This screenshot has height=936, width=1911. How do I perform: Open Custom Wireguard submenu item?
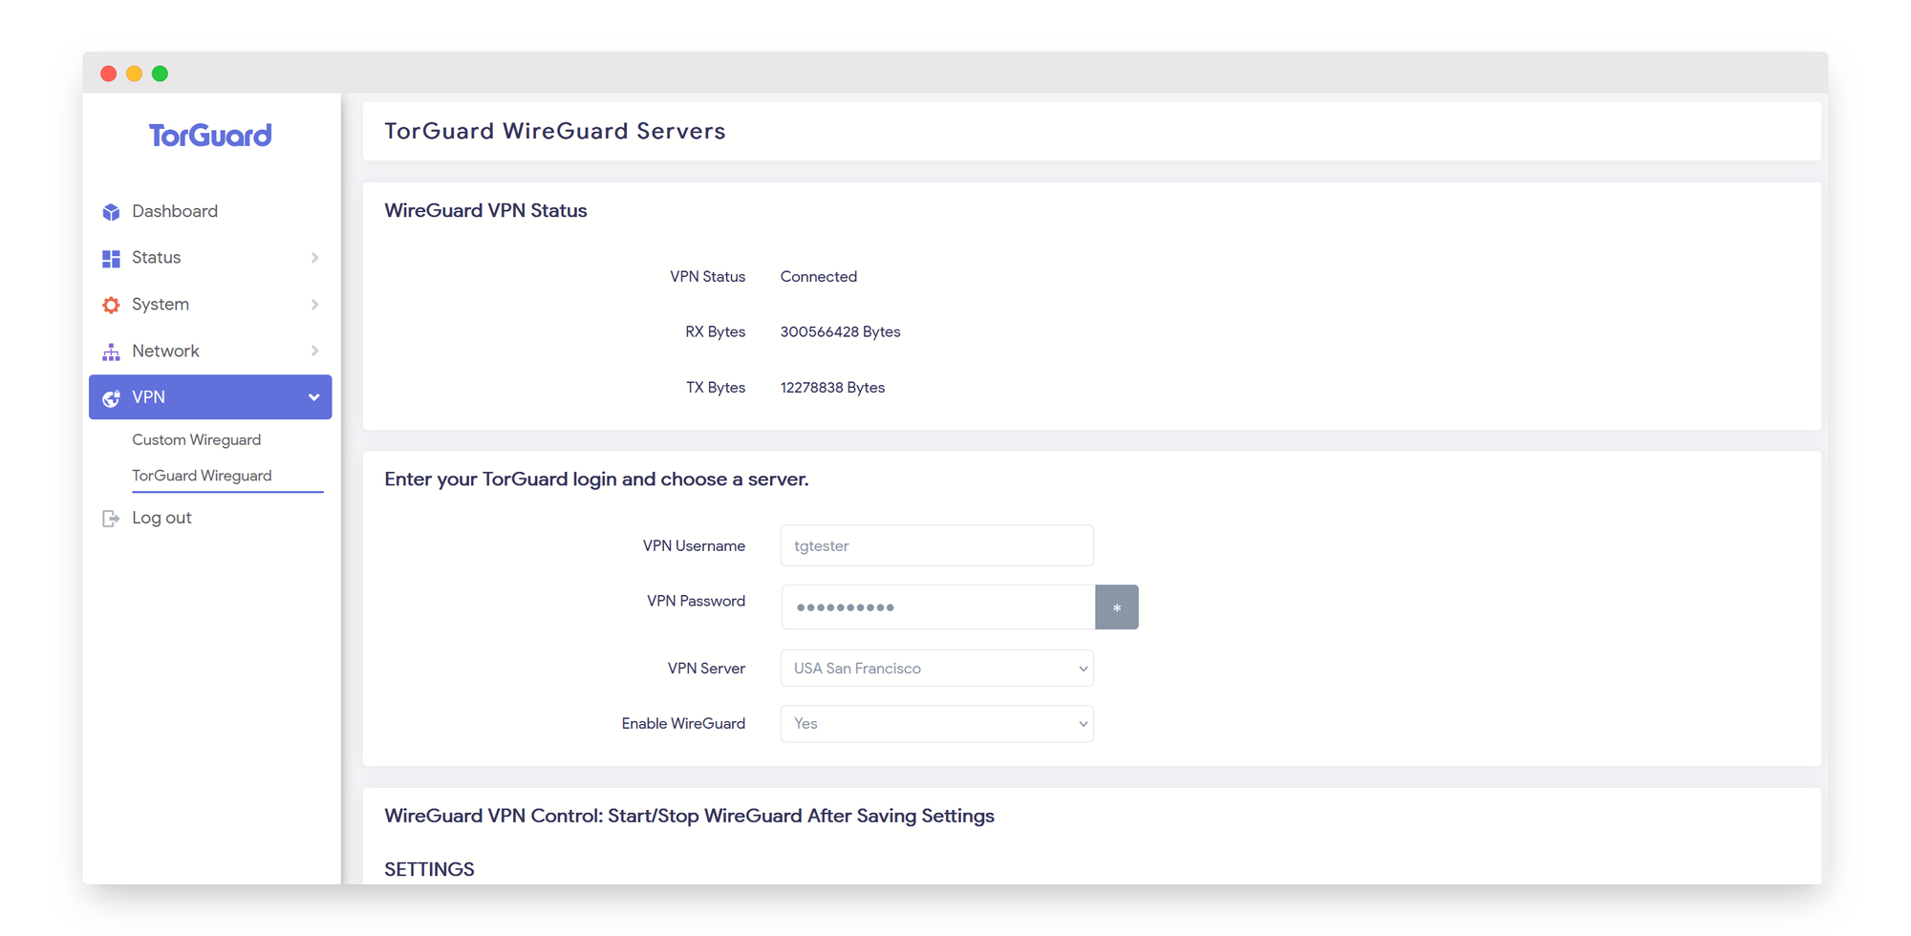coord(196,440)
